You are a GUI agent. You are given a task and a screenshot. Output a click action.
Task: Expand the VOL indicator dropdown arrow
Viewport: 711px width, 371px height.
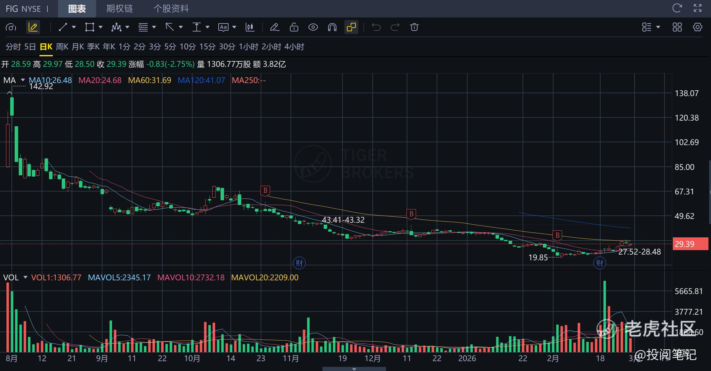[25, 277]
